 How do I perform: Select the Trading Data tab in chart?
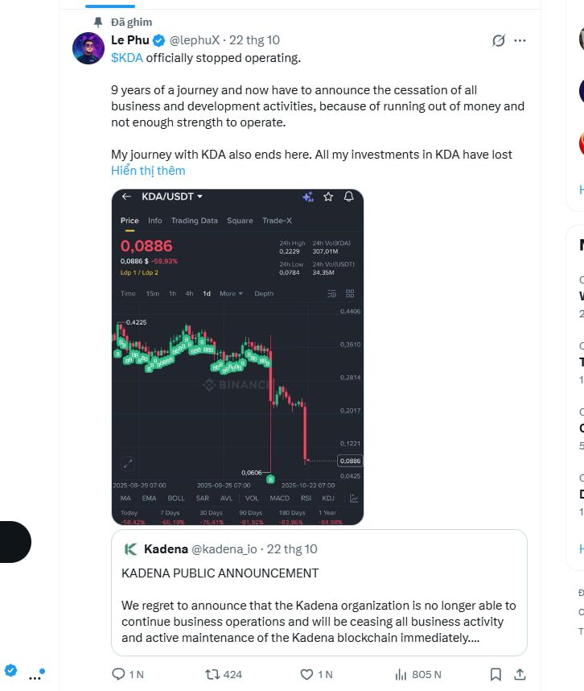pos(194,221)
